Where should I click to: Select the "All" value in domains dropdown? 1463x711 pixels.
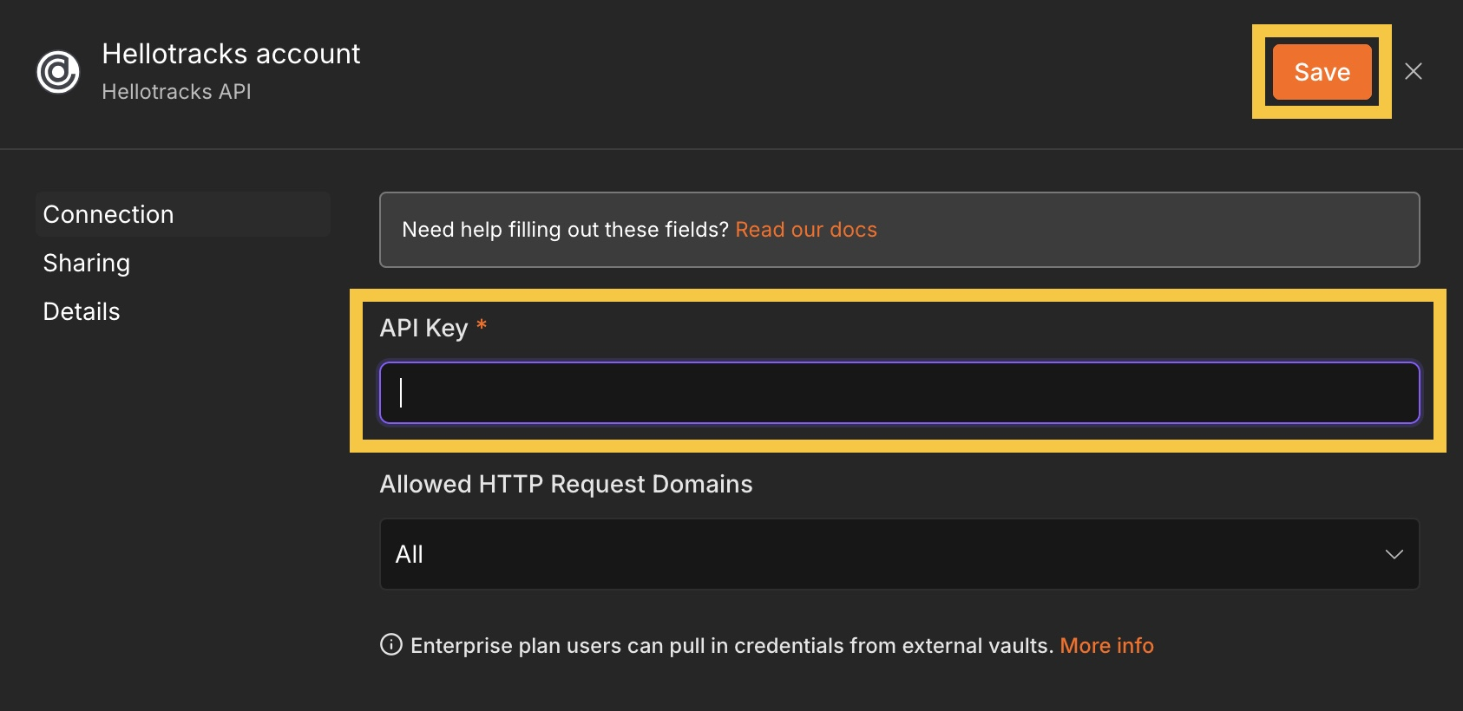pyautogui.click(x=410, y=554)
